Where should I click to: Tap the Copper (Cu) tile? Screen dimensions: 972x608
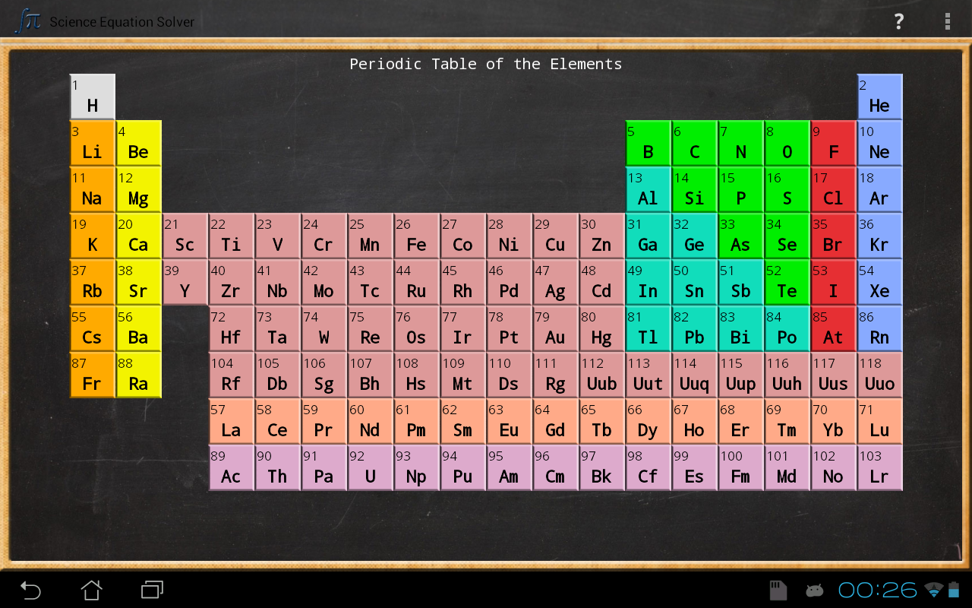556,236
